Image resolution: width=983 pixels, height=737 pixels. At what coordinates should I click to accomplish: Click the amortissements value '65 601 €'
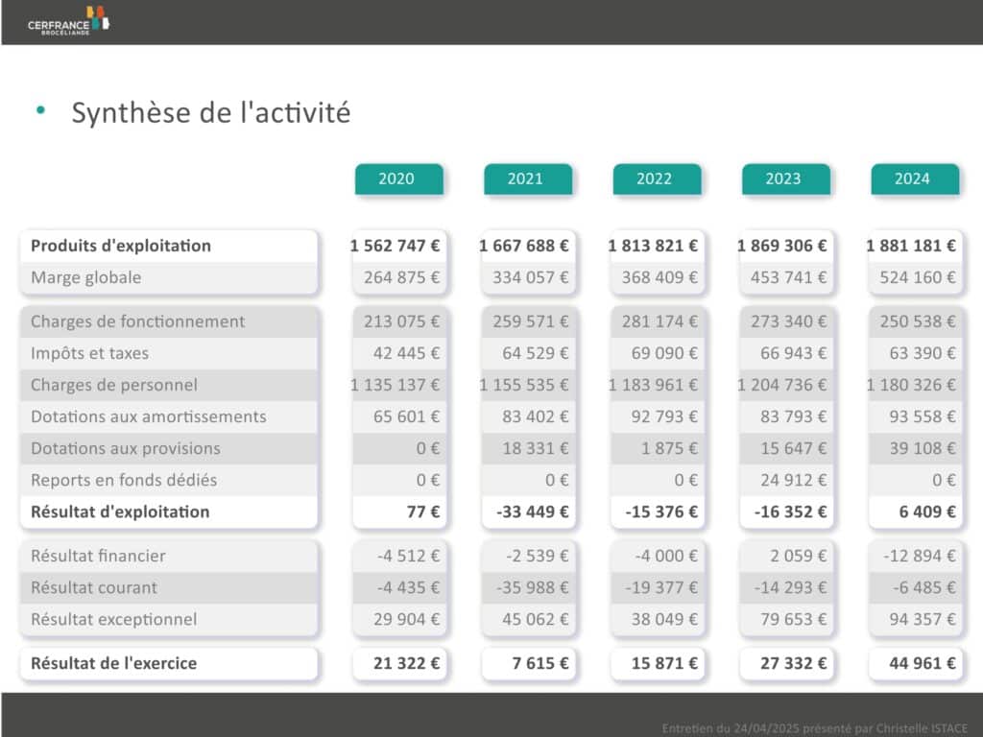click(407, 416)
